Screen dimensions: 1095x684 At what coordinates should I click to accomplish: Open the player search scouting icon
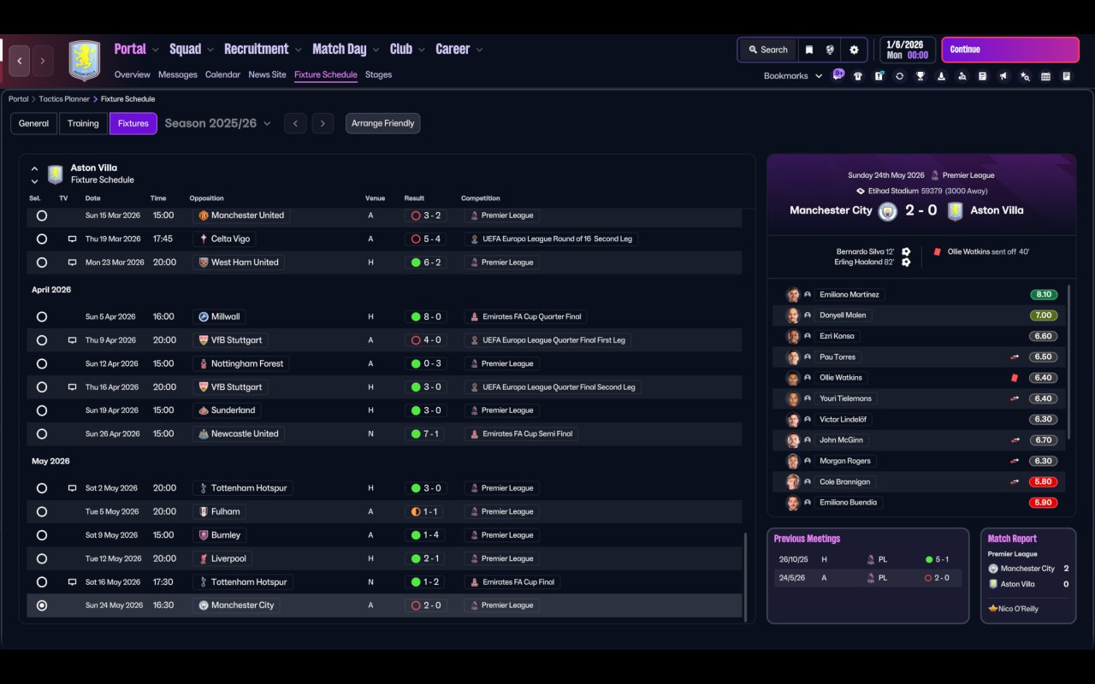pyautogui.click(x=962, y=76)
